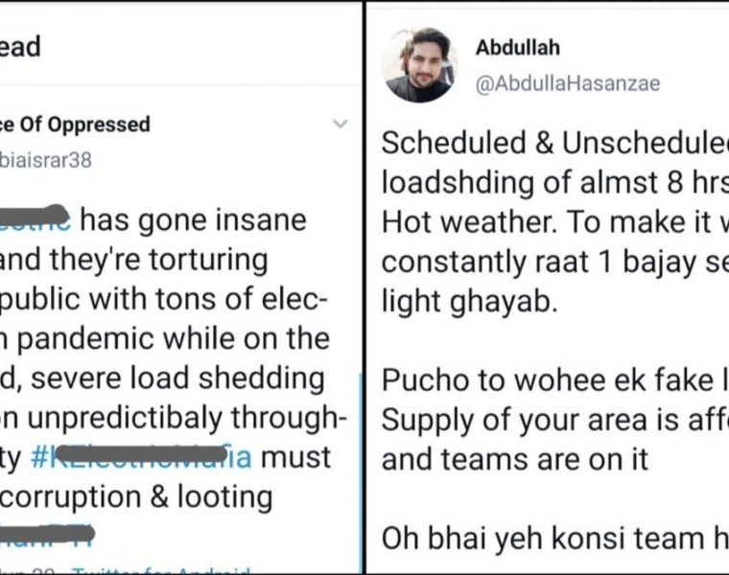The image size is (729, 575).
Task: Click the "Abdullah" display name
Action: (517, 48)
